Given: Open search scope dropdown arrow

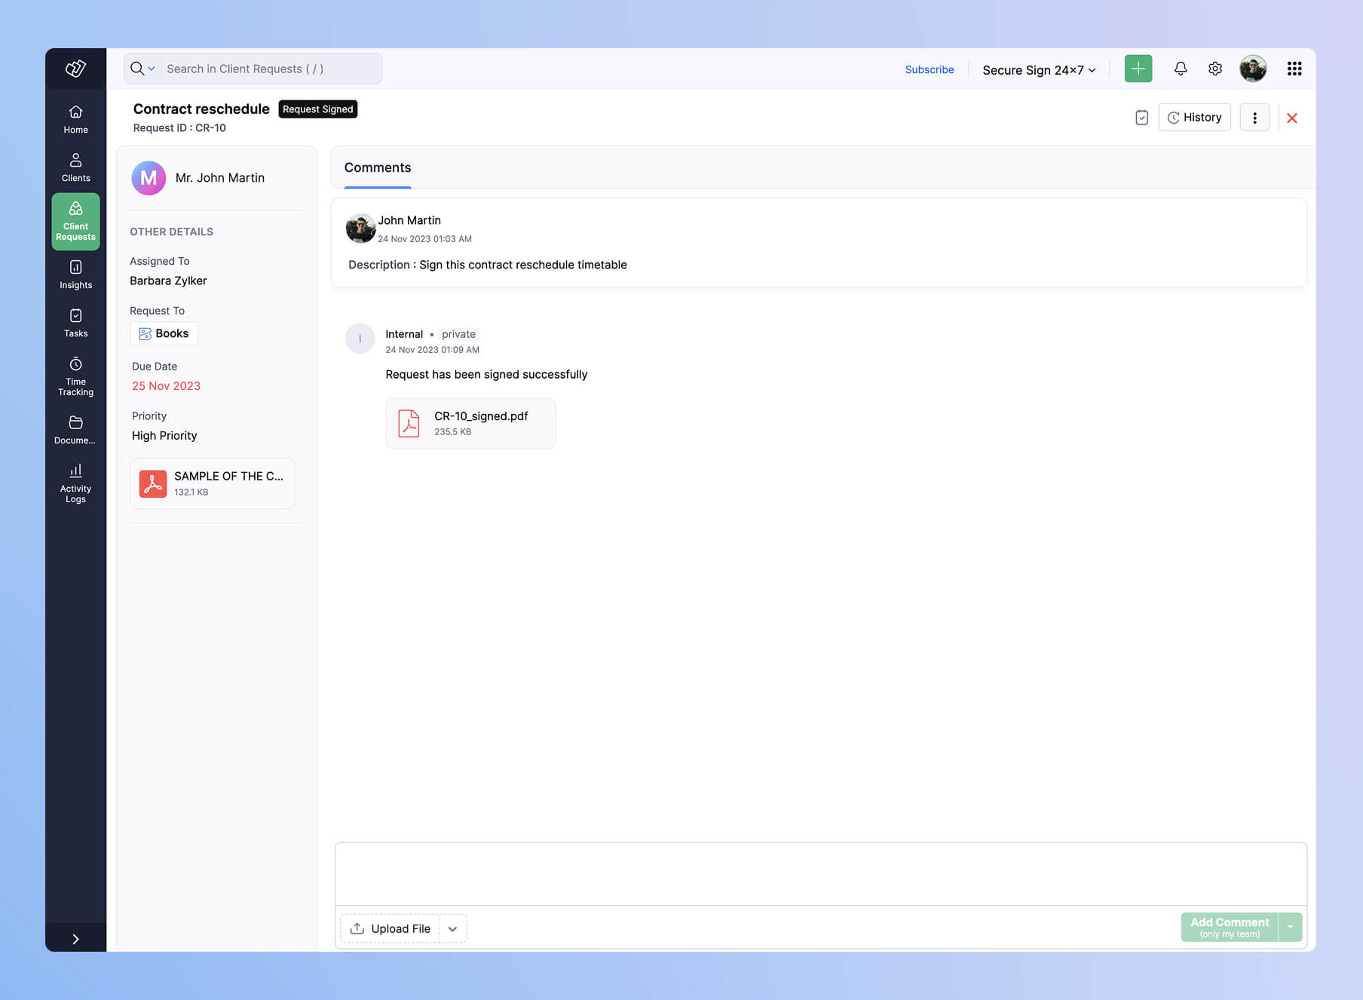Looking at the screenshot, I should [x=152, y=69].
